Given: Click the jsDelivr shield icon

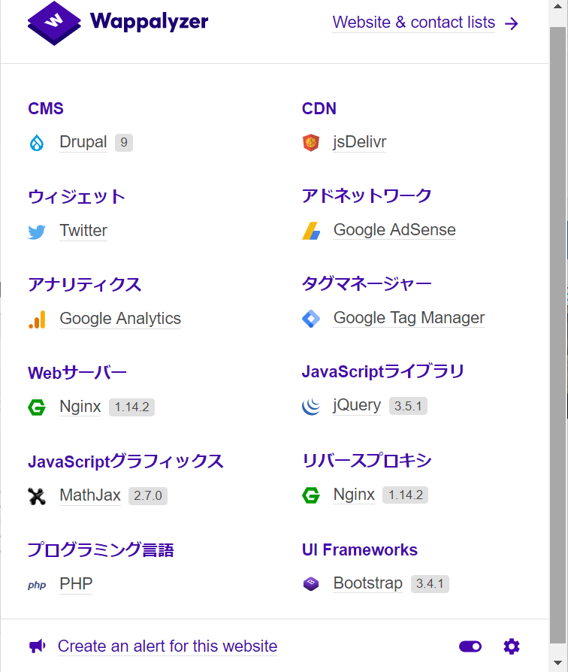Looking at the screenshot, I should pyautogui.click(x=311, y=143).
